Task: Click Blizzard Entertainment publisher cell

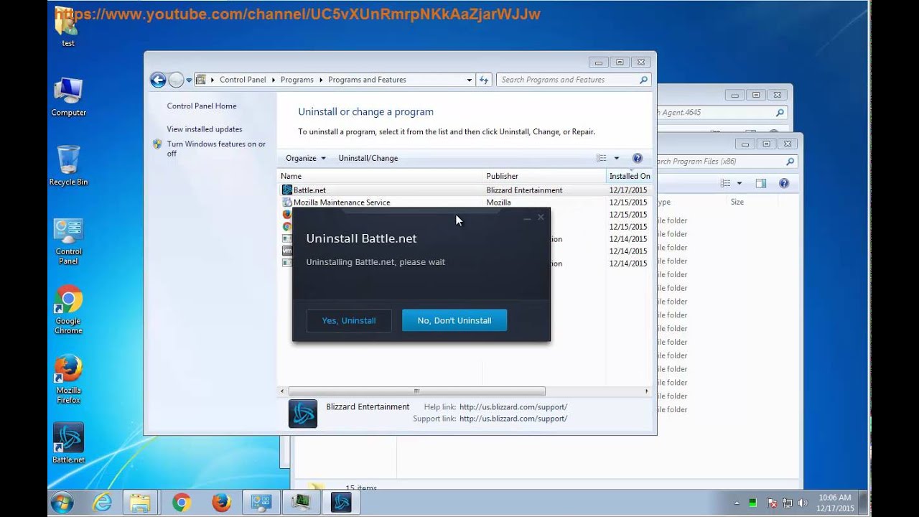Action: [x=524, y=190]
